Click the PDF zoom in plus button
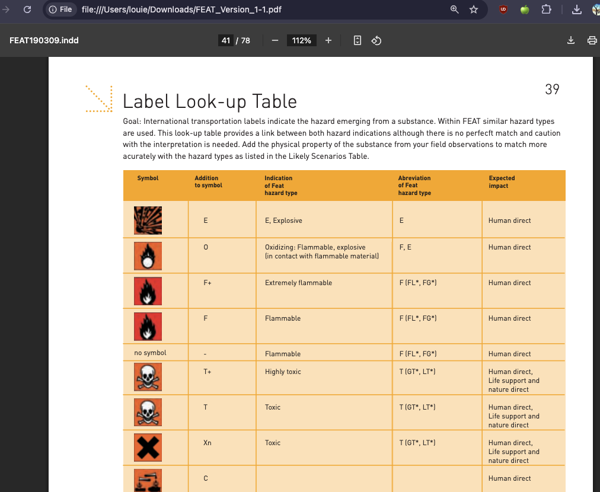Viewport: 600px width, 492px height. (x=328, y=40)
